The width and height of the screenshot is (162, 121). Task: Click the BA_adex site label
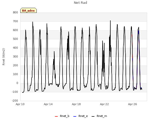click(x=28, y=11)
